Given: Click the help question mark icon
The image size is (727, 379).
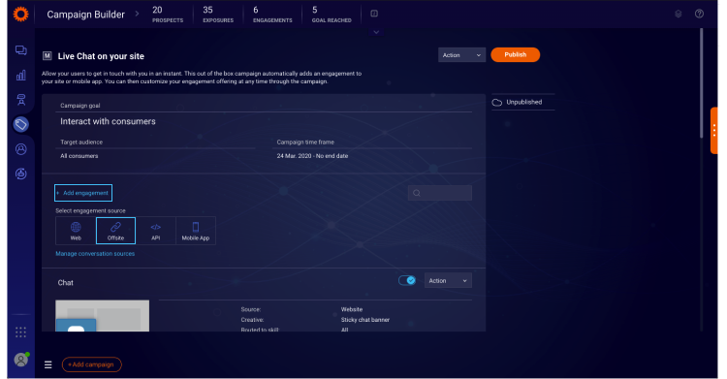Looking at the screenshot, I should [699, 14].
